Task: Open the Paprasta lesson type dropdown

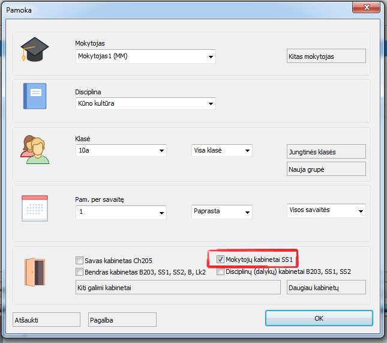Action: tap(247, 213)
